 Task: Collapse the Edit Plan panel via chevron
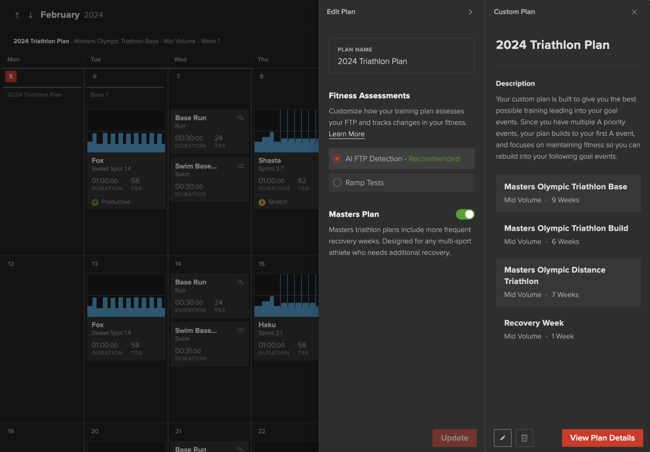pyautogui.click(x=470, y=12)
